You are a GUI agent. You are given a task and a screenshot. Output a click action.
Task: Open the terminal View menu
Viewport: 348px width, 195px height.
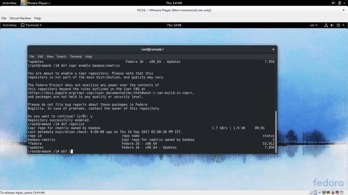49,56
